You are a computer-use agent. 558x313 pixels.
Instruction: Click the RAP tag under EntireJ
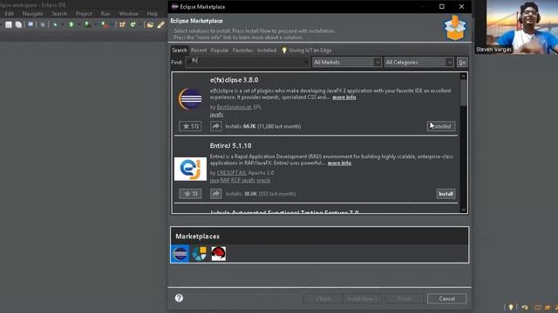(x=225, y=180)
